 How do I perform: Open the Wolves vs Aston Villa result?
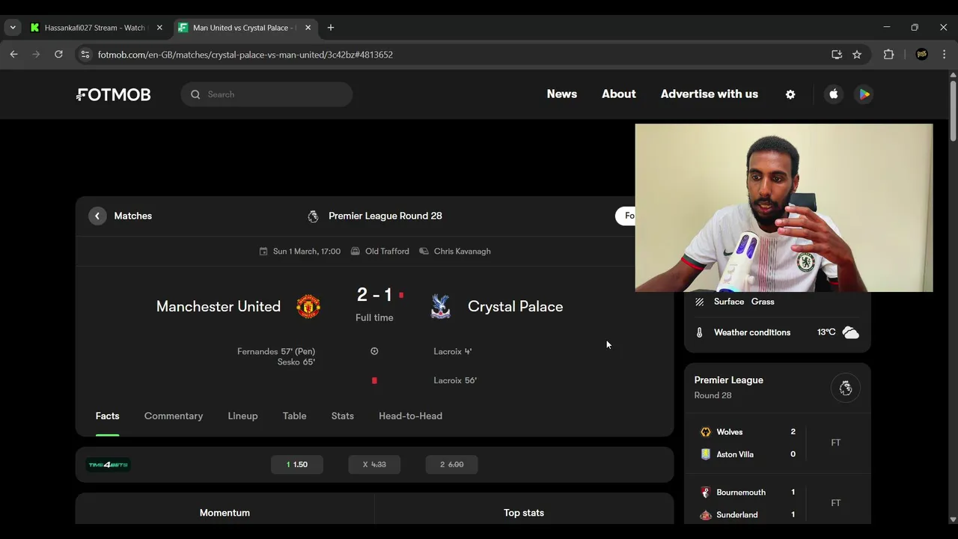(778, 443)
